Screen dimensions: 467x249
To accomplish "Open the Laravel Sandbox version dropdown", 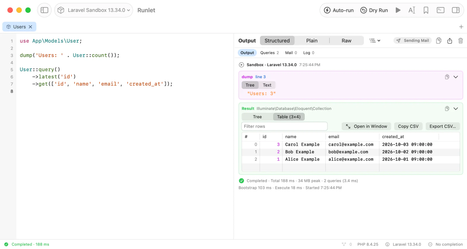I will (x=94, y=10).
